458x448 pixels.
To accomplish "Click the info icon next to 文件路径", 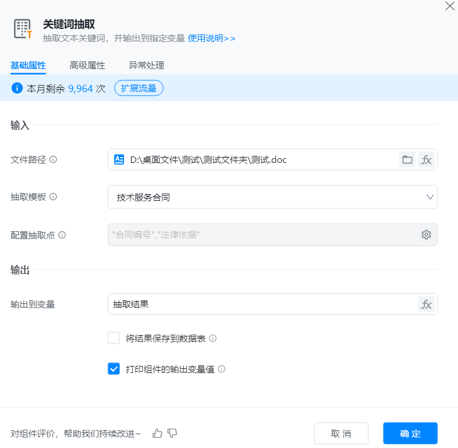I will [x=53, y=159].
